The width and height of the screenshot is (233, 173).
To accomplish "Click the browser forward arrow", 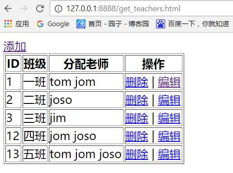I will (x=24, y=9).
